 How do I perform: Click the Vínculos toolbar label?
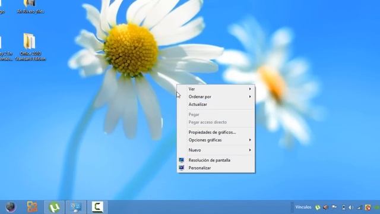[303, 207]
